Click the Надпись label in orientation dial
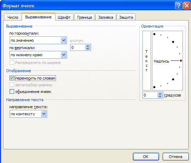The width and height of the screenshot is (191, 163). (x=161, y=61)
